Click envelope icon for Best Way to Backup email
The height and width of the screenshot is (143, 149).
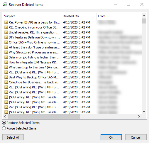pyautogui.click(x=6, y=77)
